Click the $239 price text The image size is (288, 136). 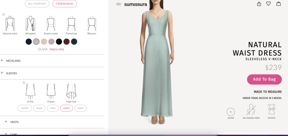point(273,68)
